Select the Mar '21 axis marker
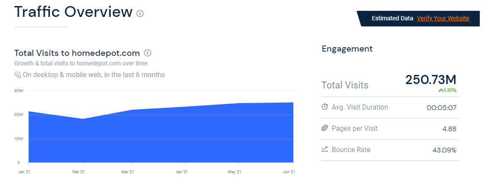The width and height of the screenshot is (485, 185). 127,172
